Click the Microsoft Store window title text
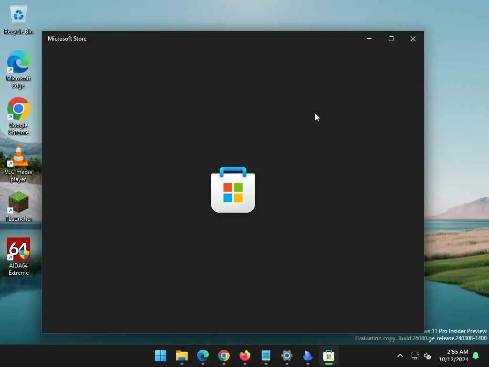The height and width of the screenshot is (367, 489). coord(67,39)
